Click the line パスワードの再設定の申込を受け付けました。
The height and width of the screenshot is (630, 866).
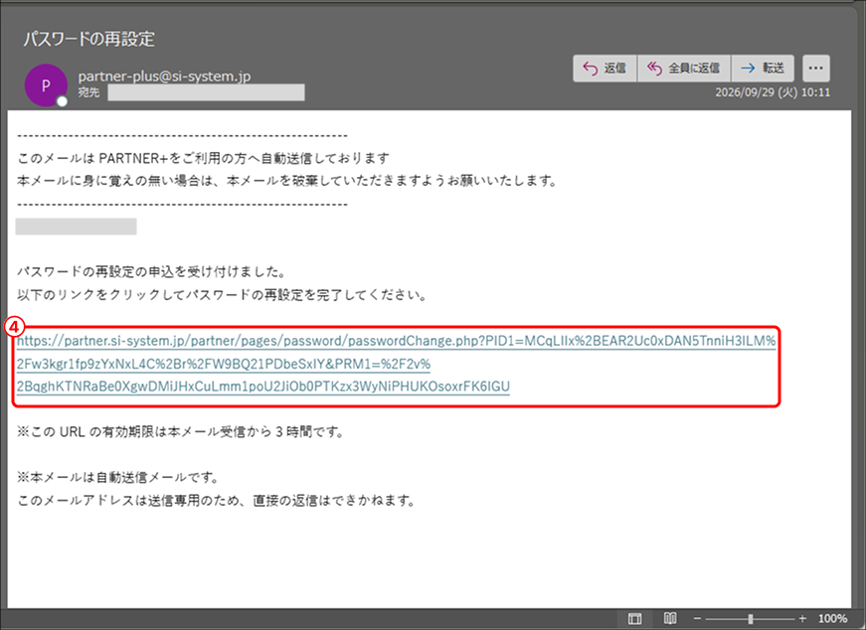(151, 271)
